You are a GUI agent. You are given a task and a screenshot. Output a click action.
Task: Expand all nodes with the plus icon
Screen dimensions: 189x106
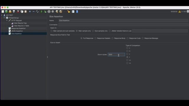click(x=30, y=11)
